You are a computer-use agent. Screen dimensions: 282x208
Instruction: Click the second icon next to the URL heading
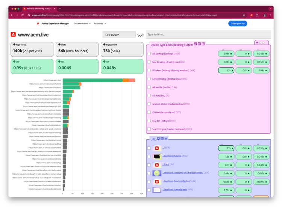pyautogui.click(x=162, y=139)
